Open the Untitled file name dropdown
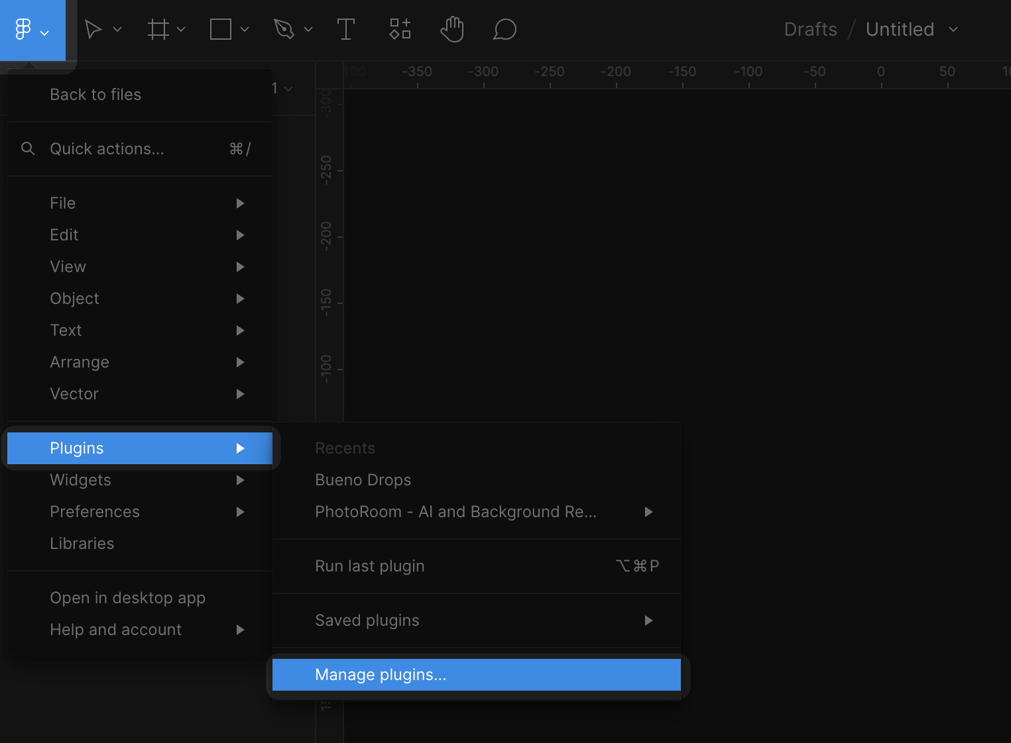The width and height of the screenshot is (1011, 743). point(953,30)
